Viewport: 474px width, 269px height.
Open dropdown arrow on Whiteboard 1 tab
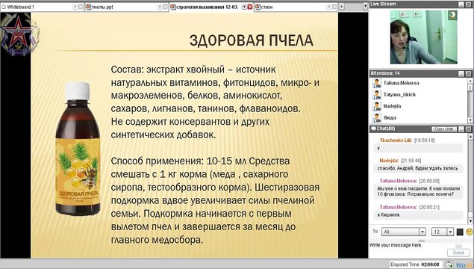[x=75, y=7]
